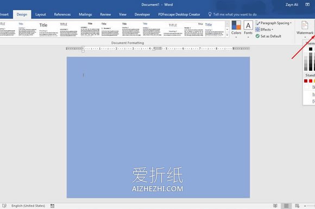Open the Insert ribbon tab
This screenshot has width=315, height=209.
tap(4, 15)
